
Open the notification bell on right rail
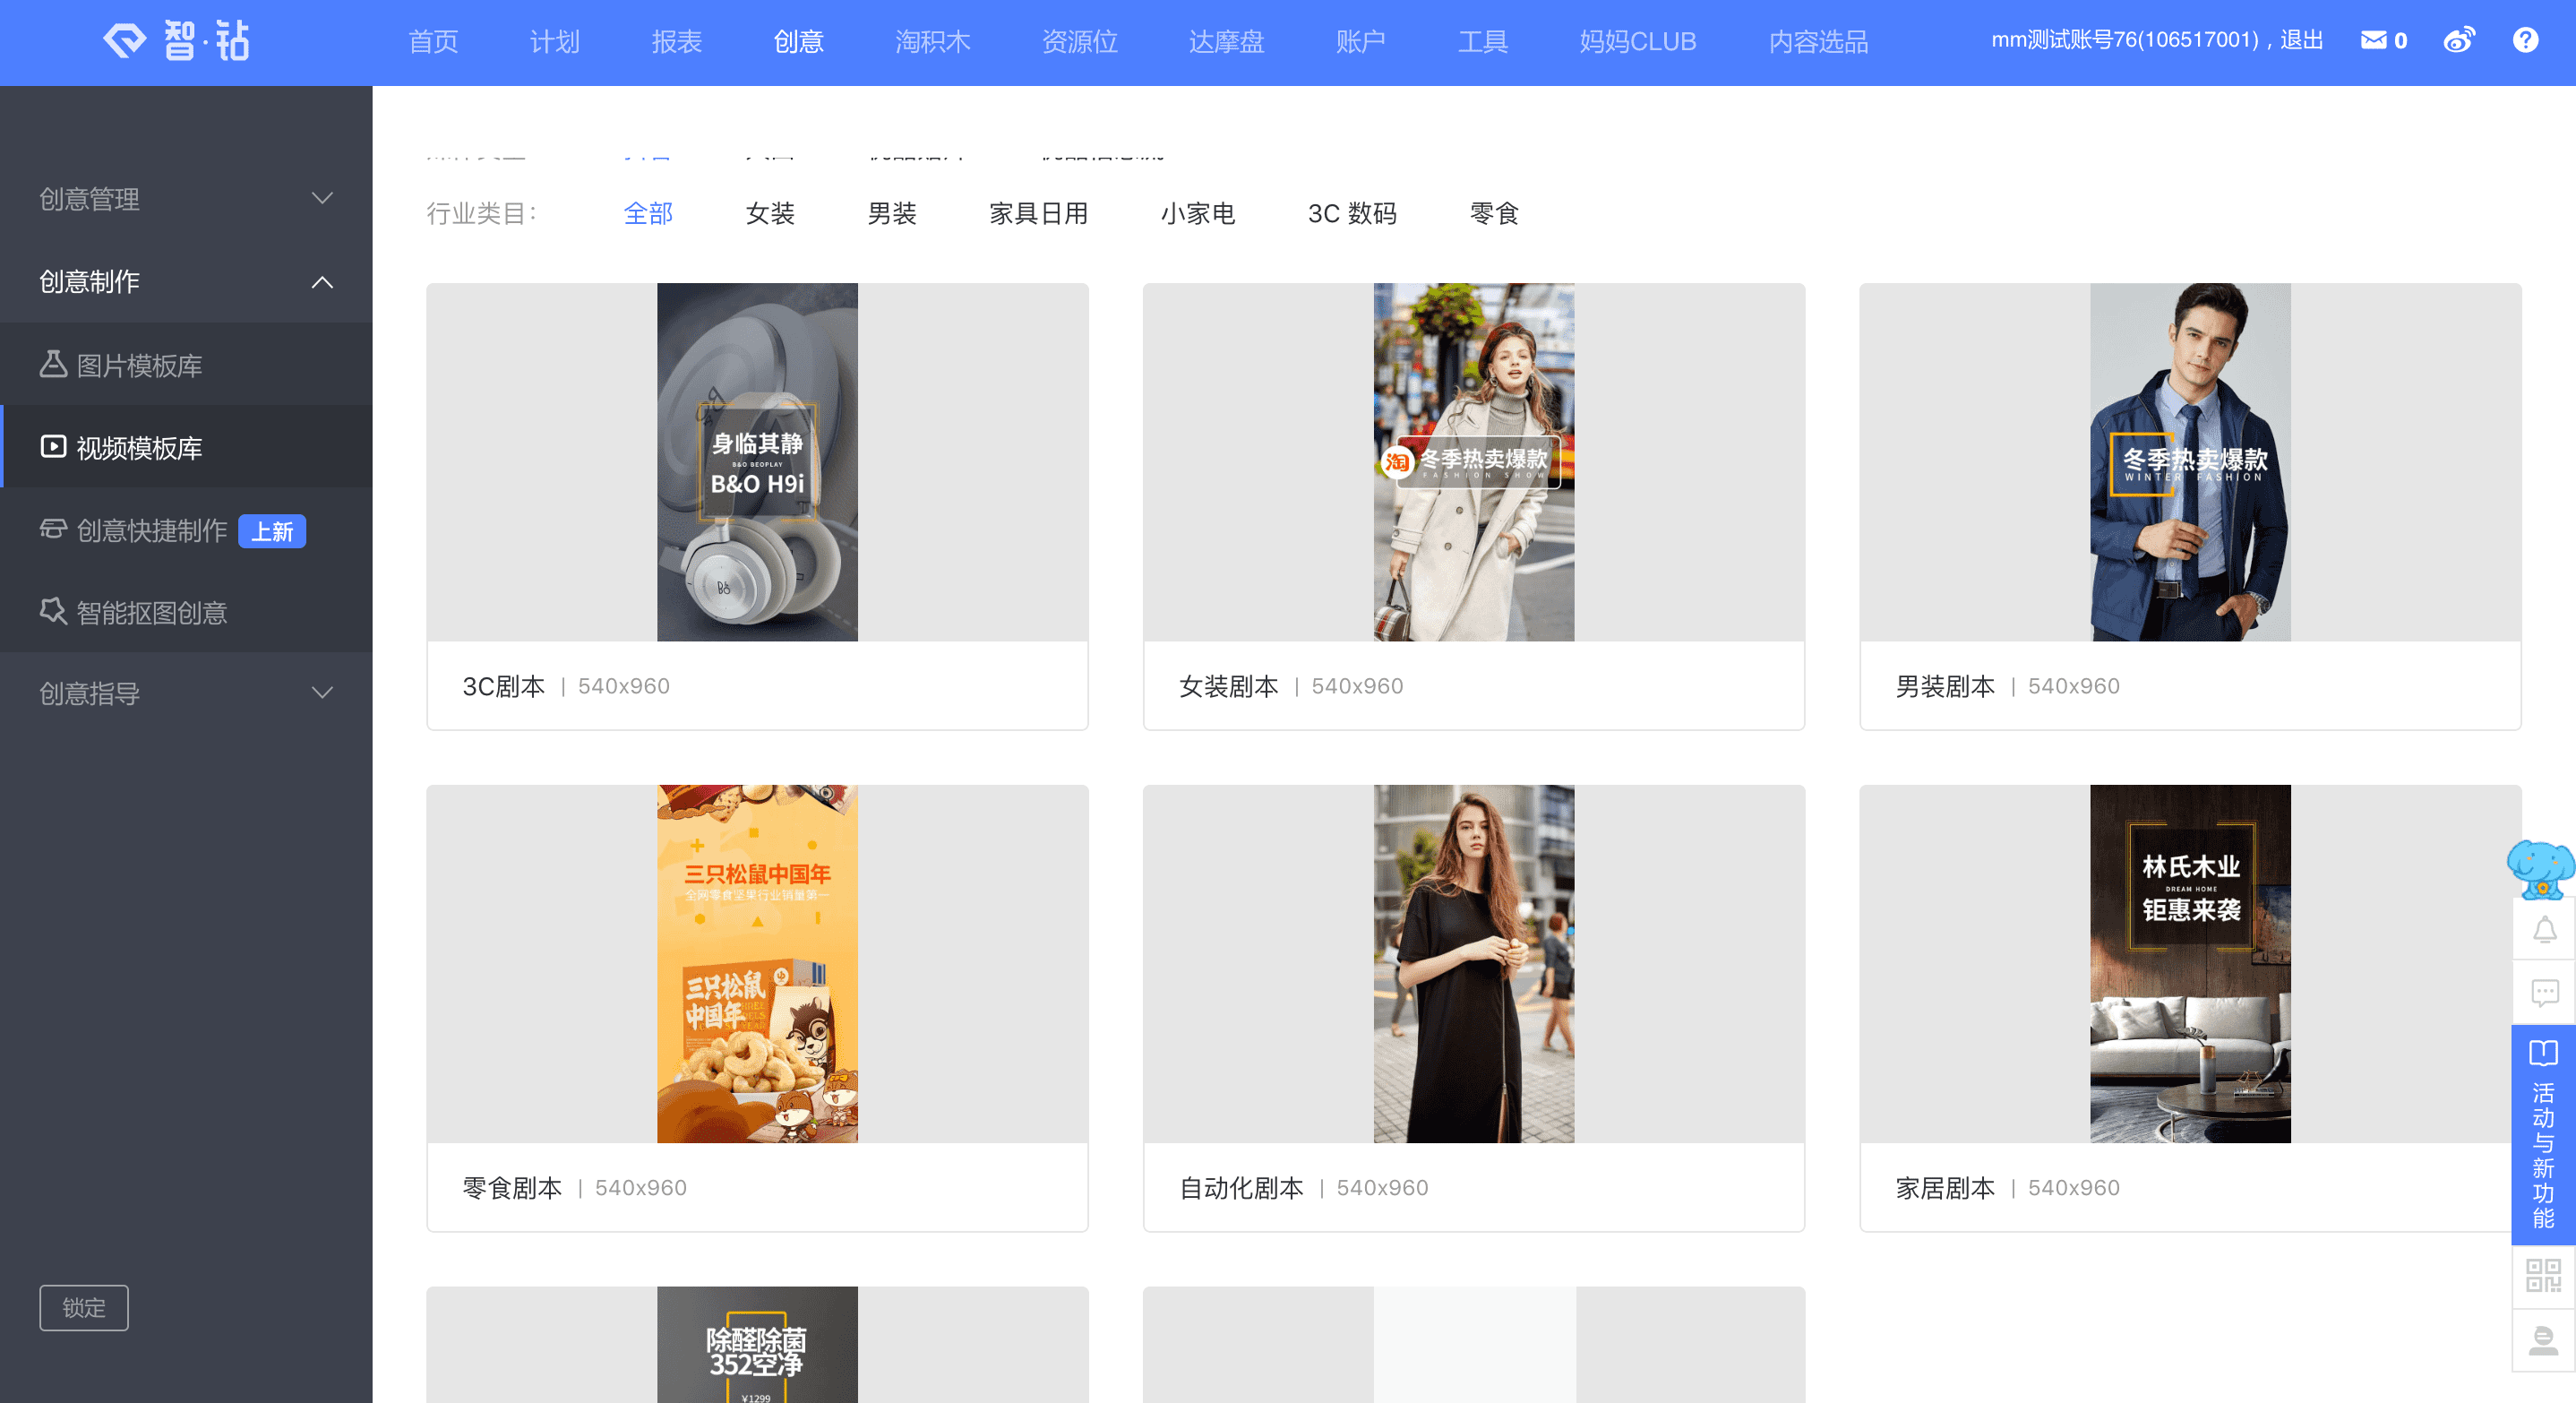point(2544,930)
